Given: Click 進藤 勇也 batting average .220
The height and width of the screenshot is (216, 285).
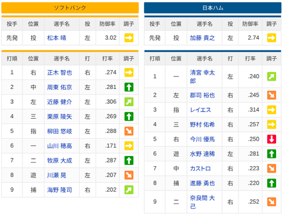Looking at the screenshot, I should tap(254, 183).
